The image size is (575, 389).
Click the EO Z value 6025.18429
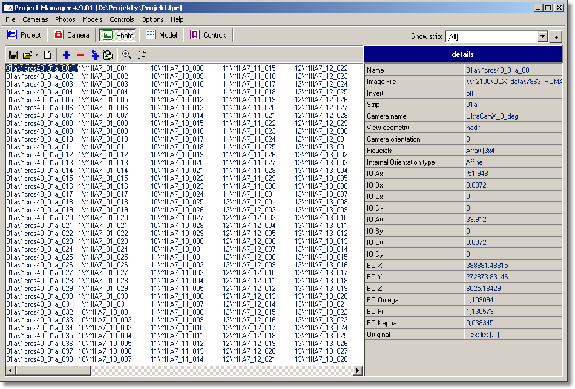[484, 289]
